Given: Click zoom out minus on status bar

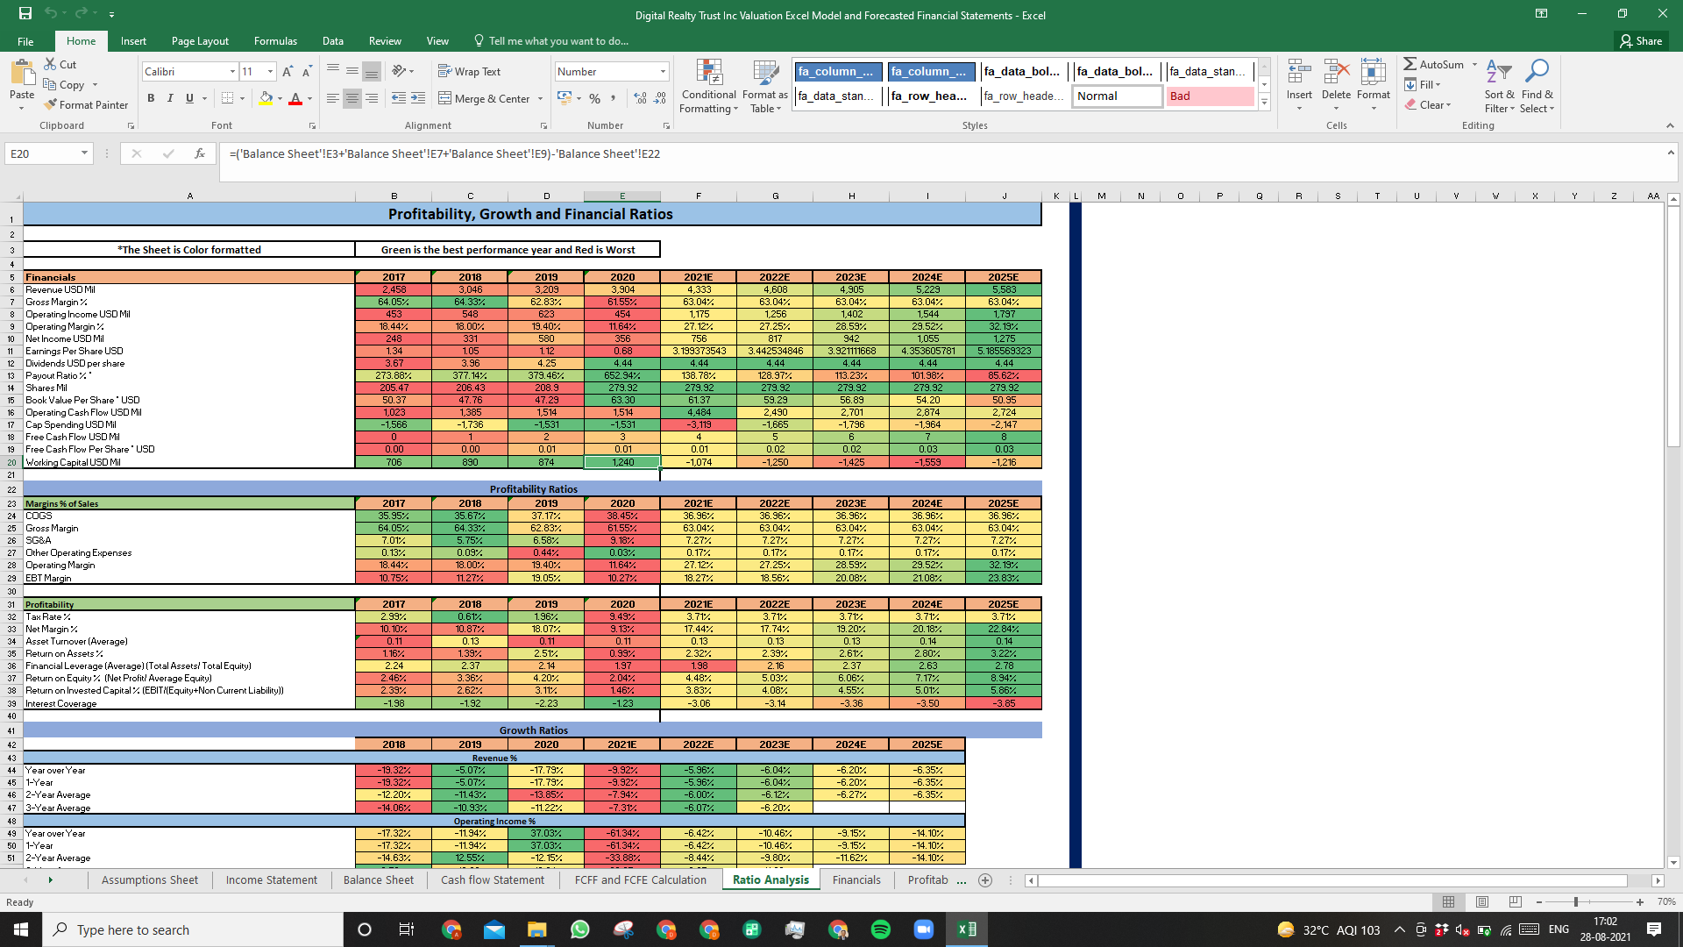Looking at the screenshot, I should coord(1539,901).
